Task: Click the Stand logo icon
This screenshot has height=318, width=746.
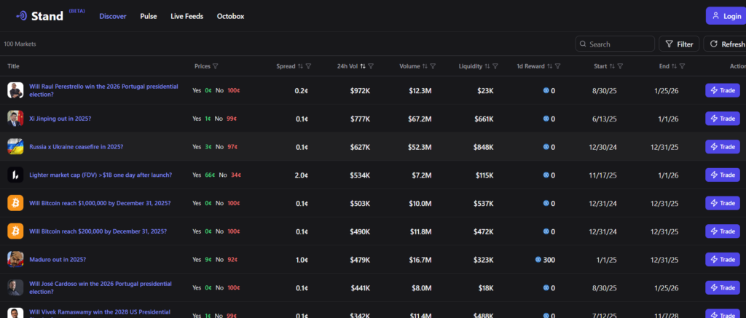Action: click(21, 16)
